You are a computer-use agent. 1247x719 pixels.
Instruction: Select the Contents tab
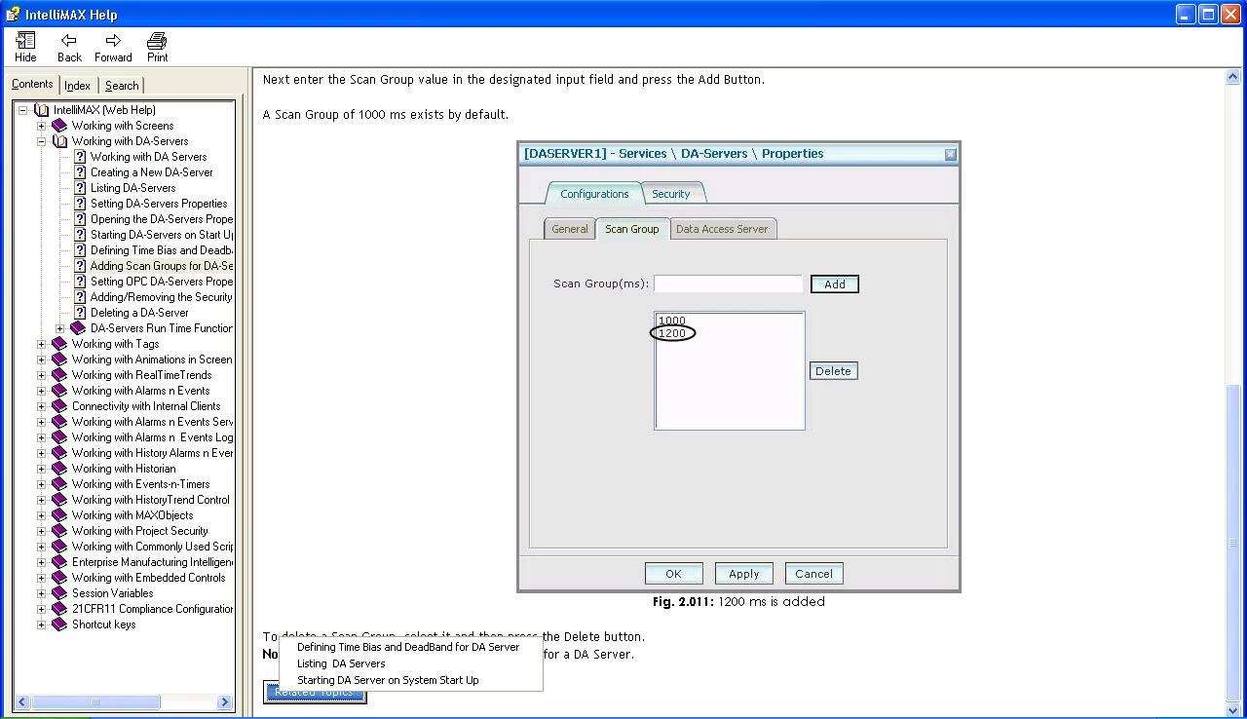click(32, 84)
